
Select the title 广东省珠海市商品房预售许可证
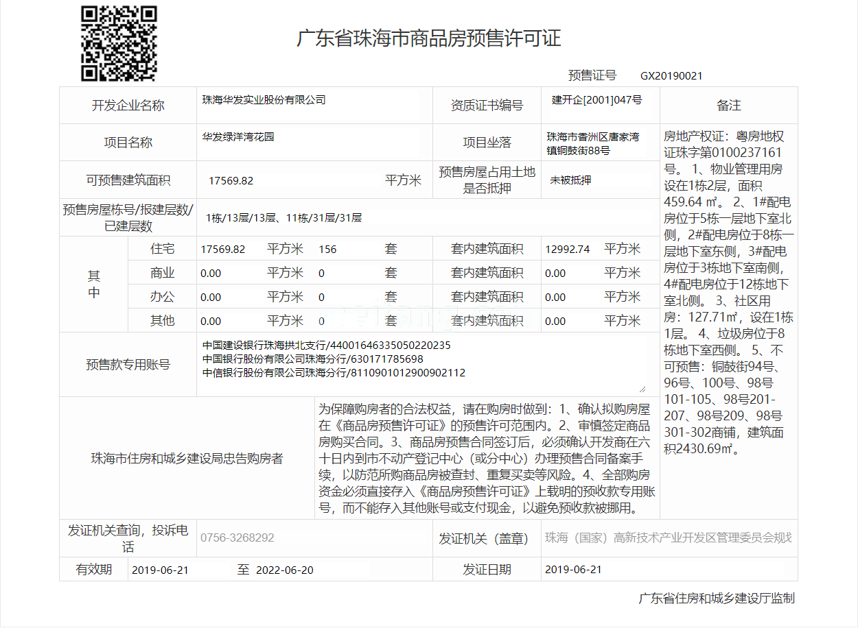click(429, 38)
